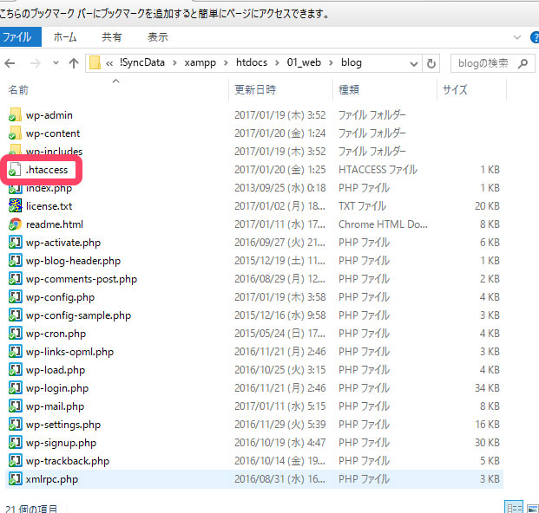
Task: Go up one folder level
Action: pos(74,63)
